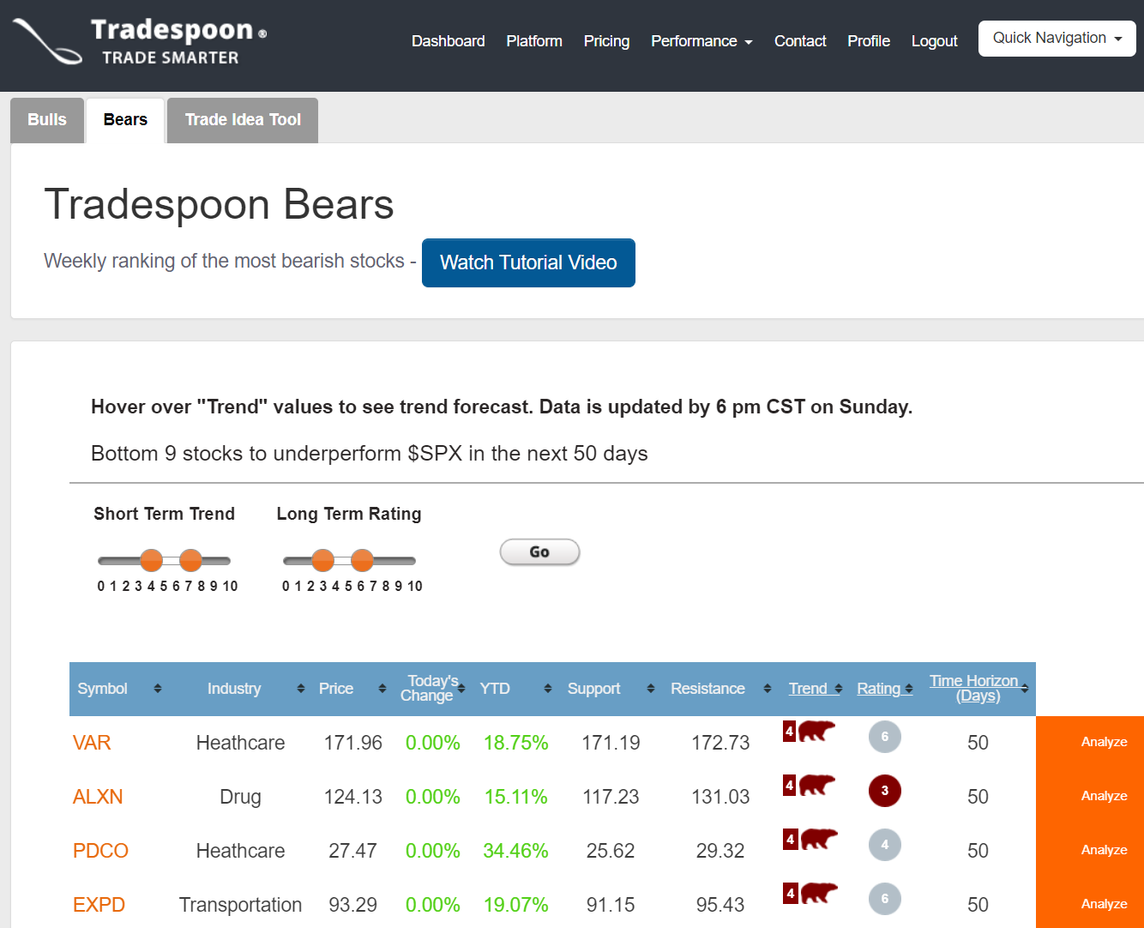This screenshot has height=928, width=1144.
Task: Open the EXPD symbol link
Action: click(x=99, y=905)
